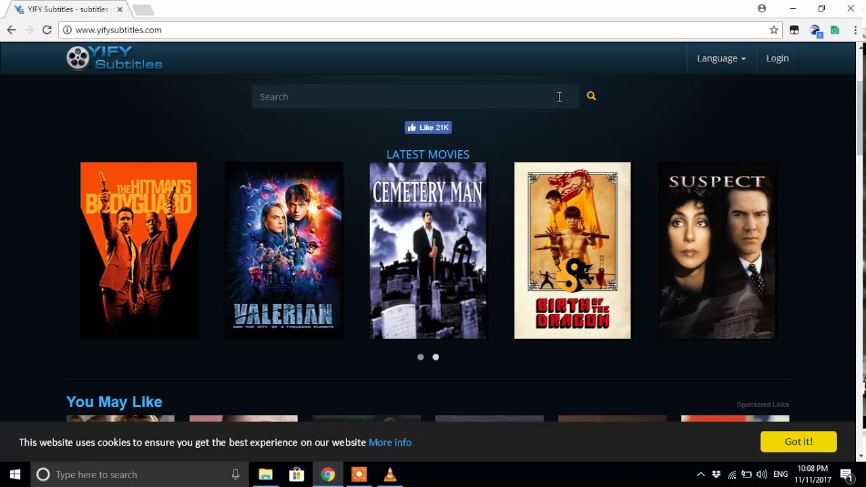Click the browser Forward arrow
The height and width of the screenshot is (487, 866).
pyautogui.click(x=29, y=30)
